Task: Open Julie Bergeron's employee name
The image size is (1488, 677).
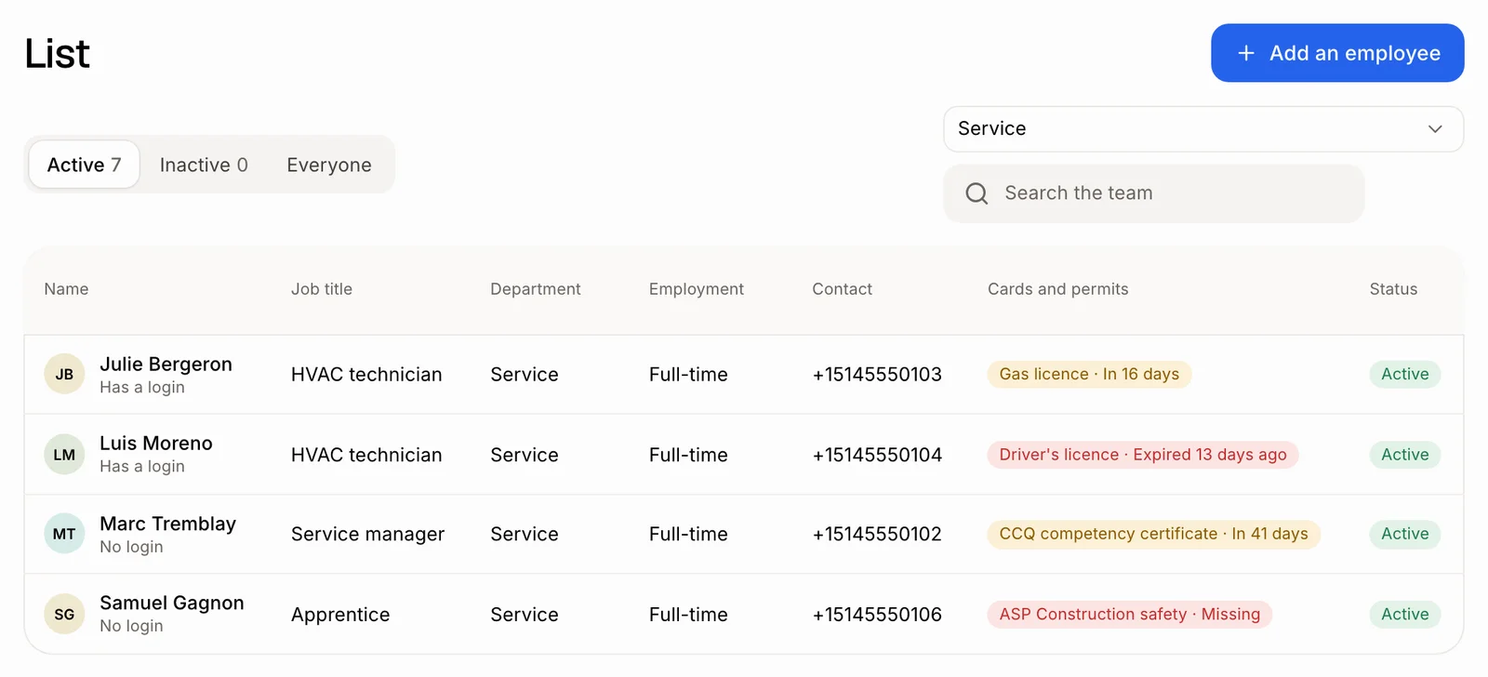Action: (x=166, y=365)
